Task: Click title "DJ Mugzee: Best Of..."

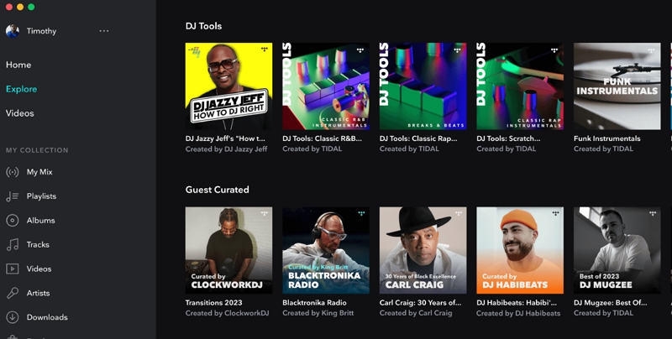Action: point(611,303)
